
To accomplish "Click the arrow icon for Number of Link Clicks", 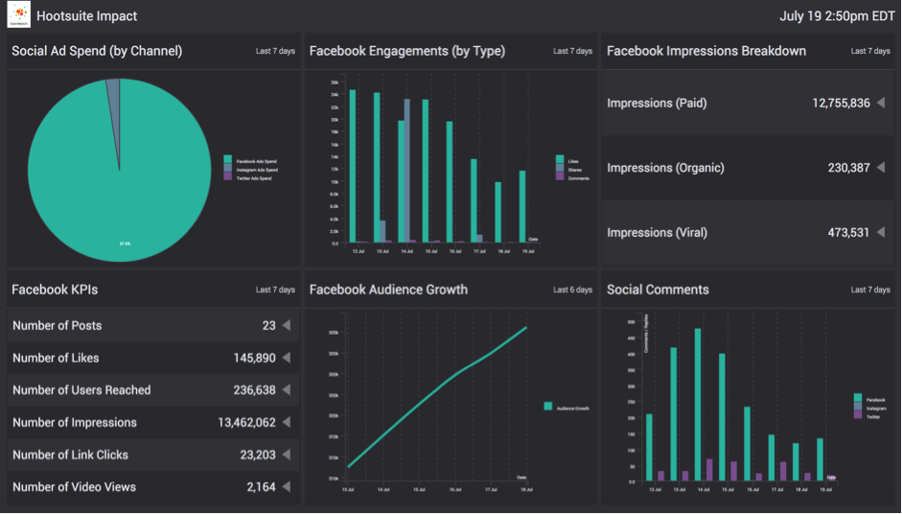I will click(x=286, y=455).
